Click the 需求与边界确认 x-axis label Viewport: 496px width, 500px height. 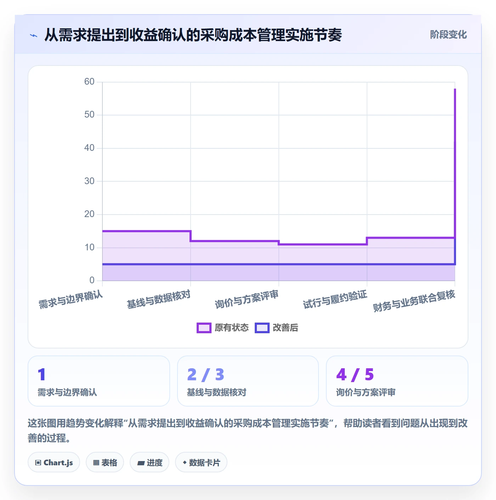71,300
